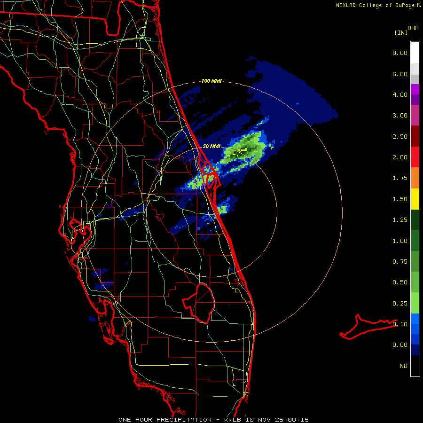Click the 2.50 legend value
423x423 pixels.
click(x=400, y=136)
